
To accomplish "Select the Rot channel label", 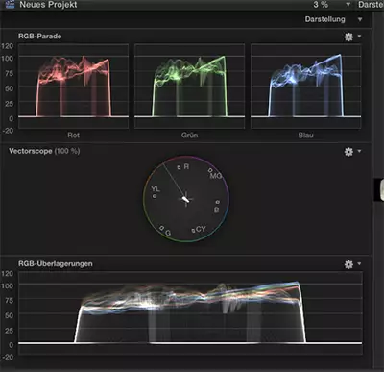I will 73,135.
